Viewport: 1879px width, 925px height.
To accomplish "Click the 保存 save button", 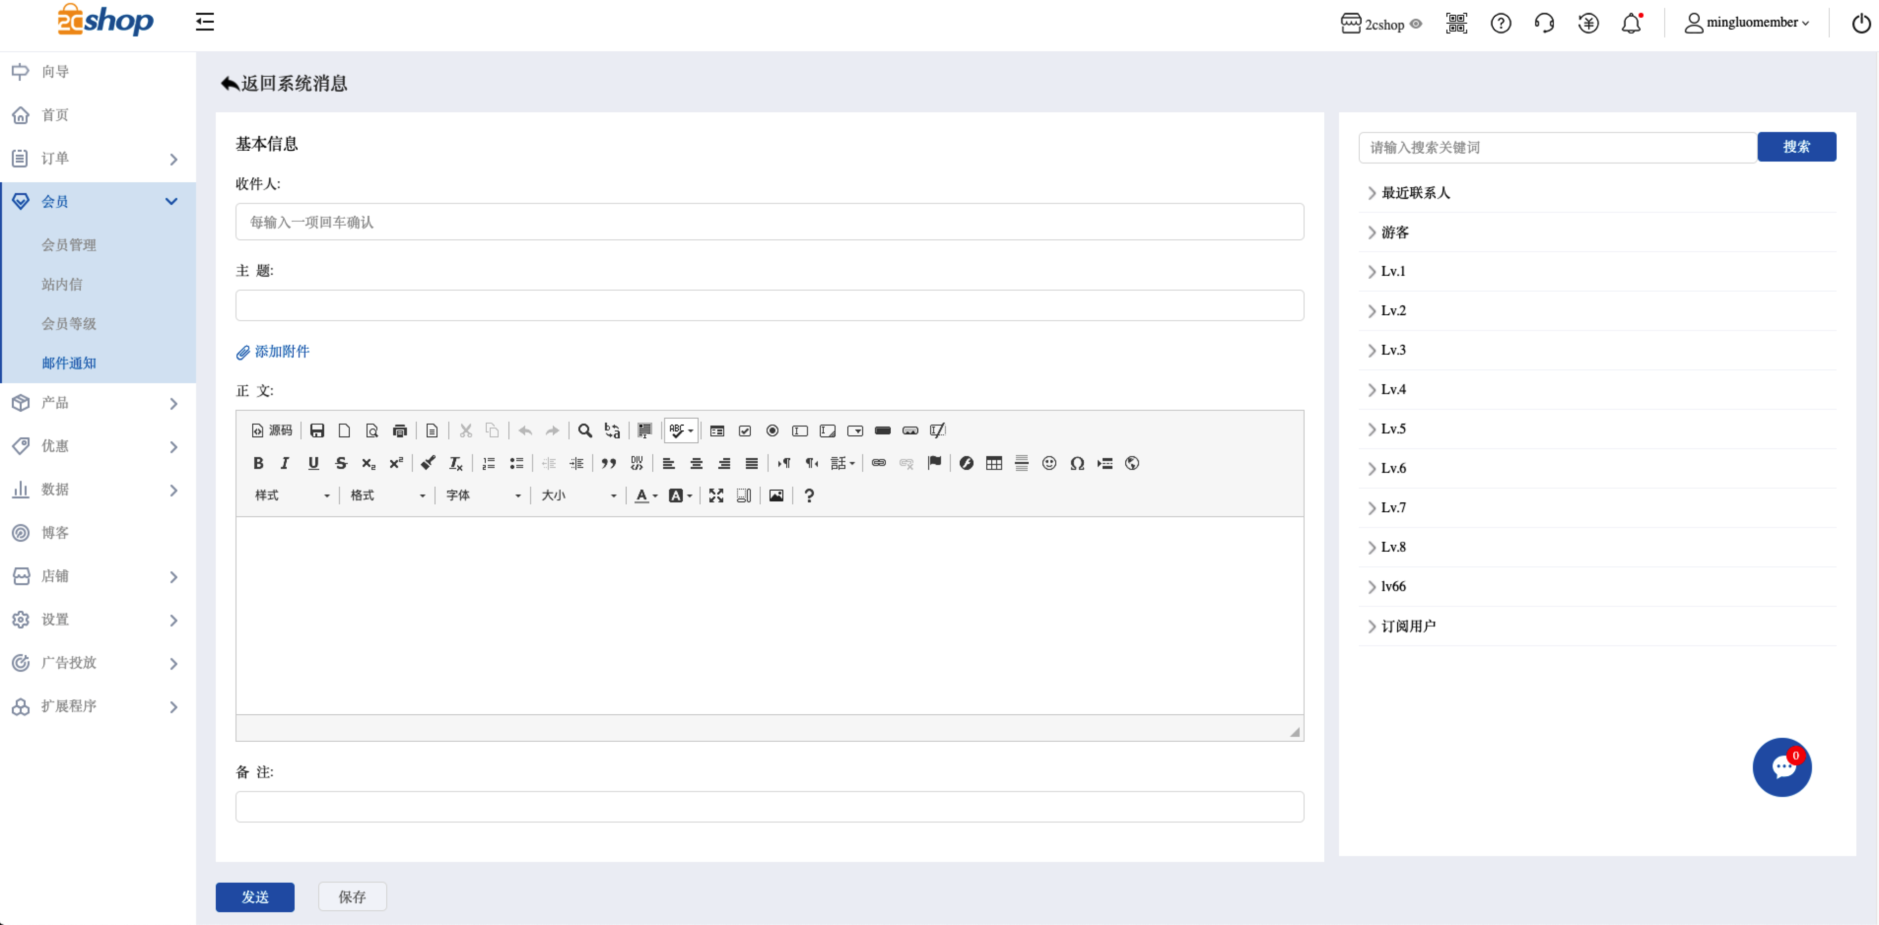I will click(352, 896).
